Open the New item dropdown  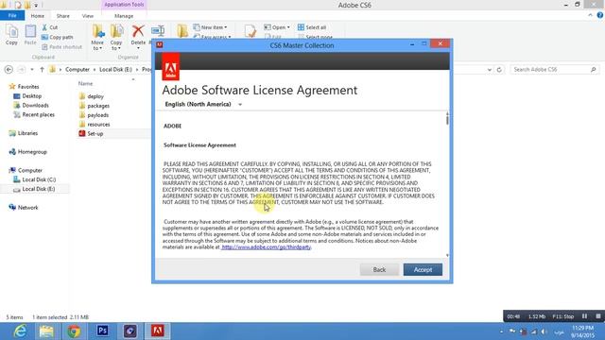tap(210, 27)
